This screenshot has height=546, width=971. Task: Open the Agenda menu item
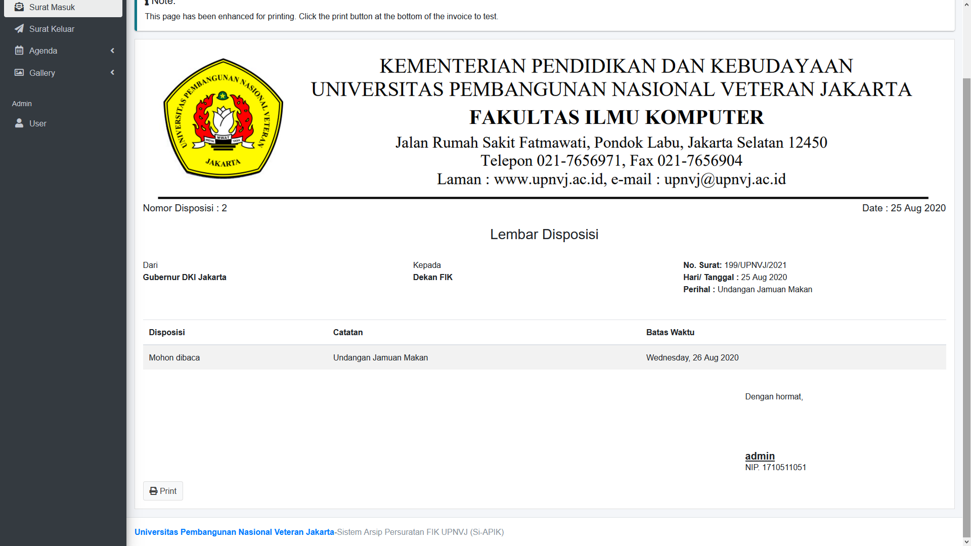[x=63, y=51]
